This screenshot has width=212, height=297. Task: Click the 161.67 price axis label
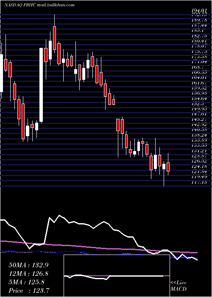tap(199, 83)
